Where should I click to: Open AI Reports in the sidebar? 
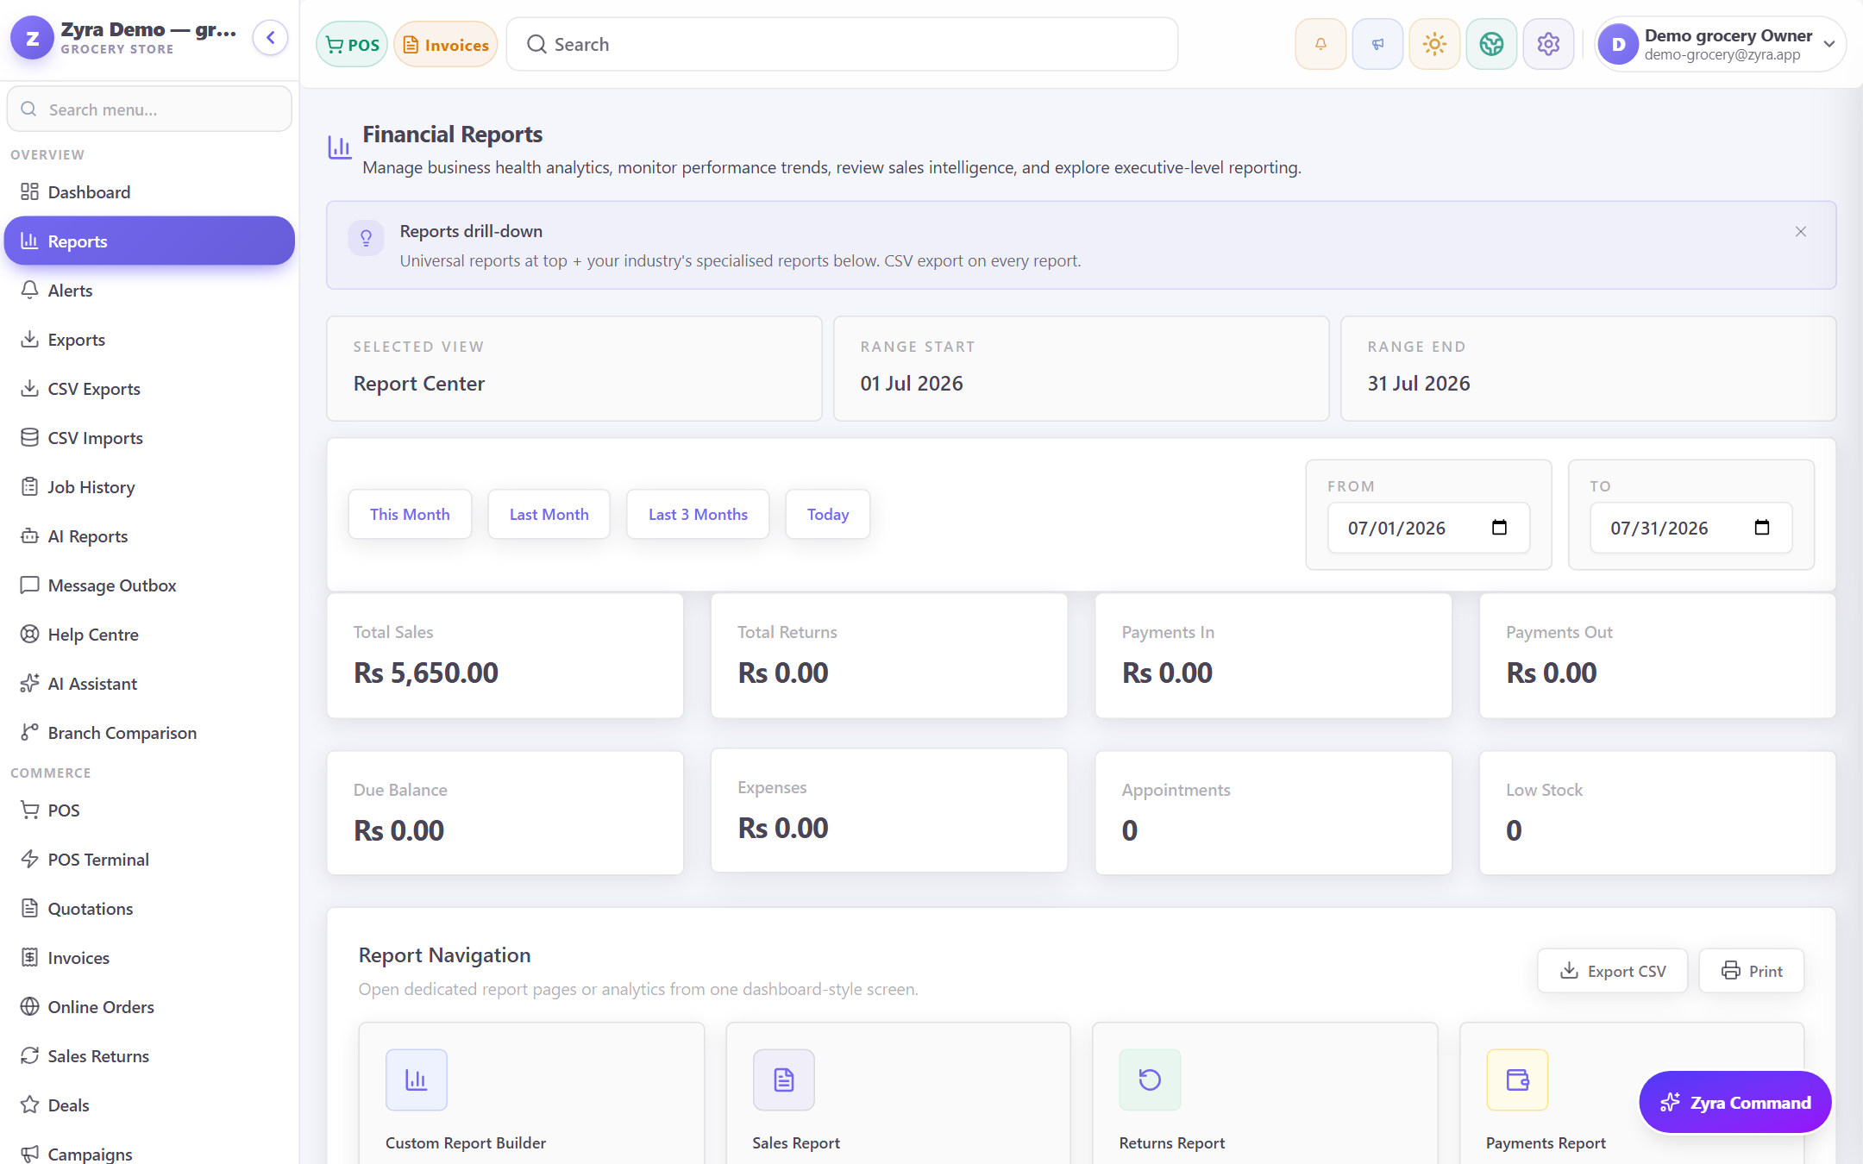149,536
